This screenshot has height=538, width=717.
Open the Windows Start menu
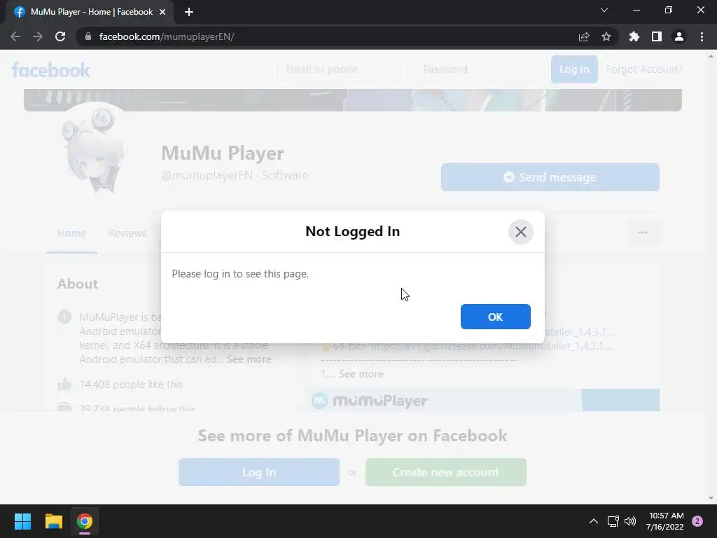pos(22,521)
